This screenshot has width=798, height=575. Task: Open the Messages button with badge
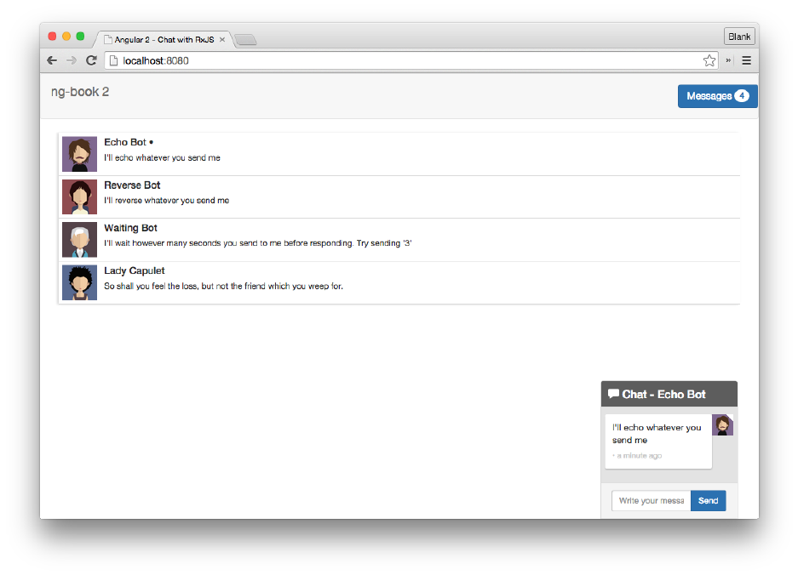tap(717, 96)
